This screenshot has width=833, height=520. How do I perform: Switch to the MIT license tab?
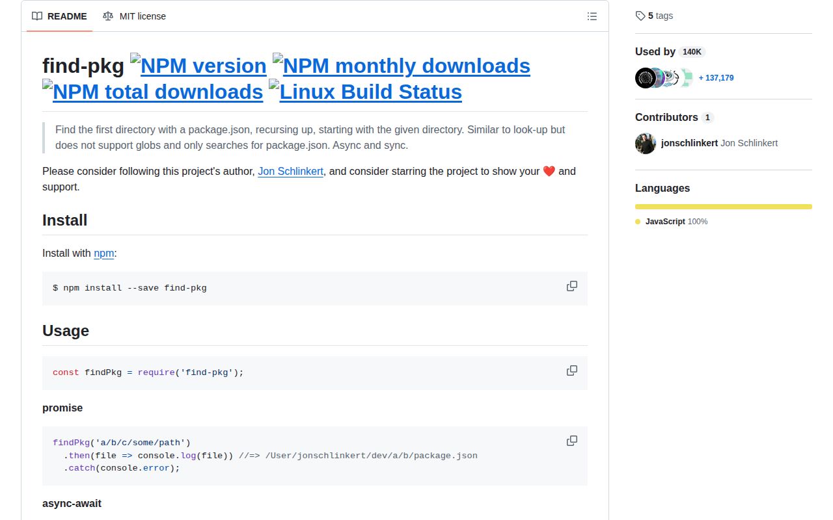pos(134,16)
